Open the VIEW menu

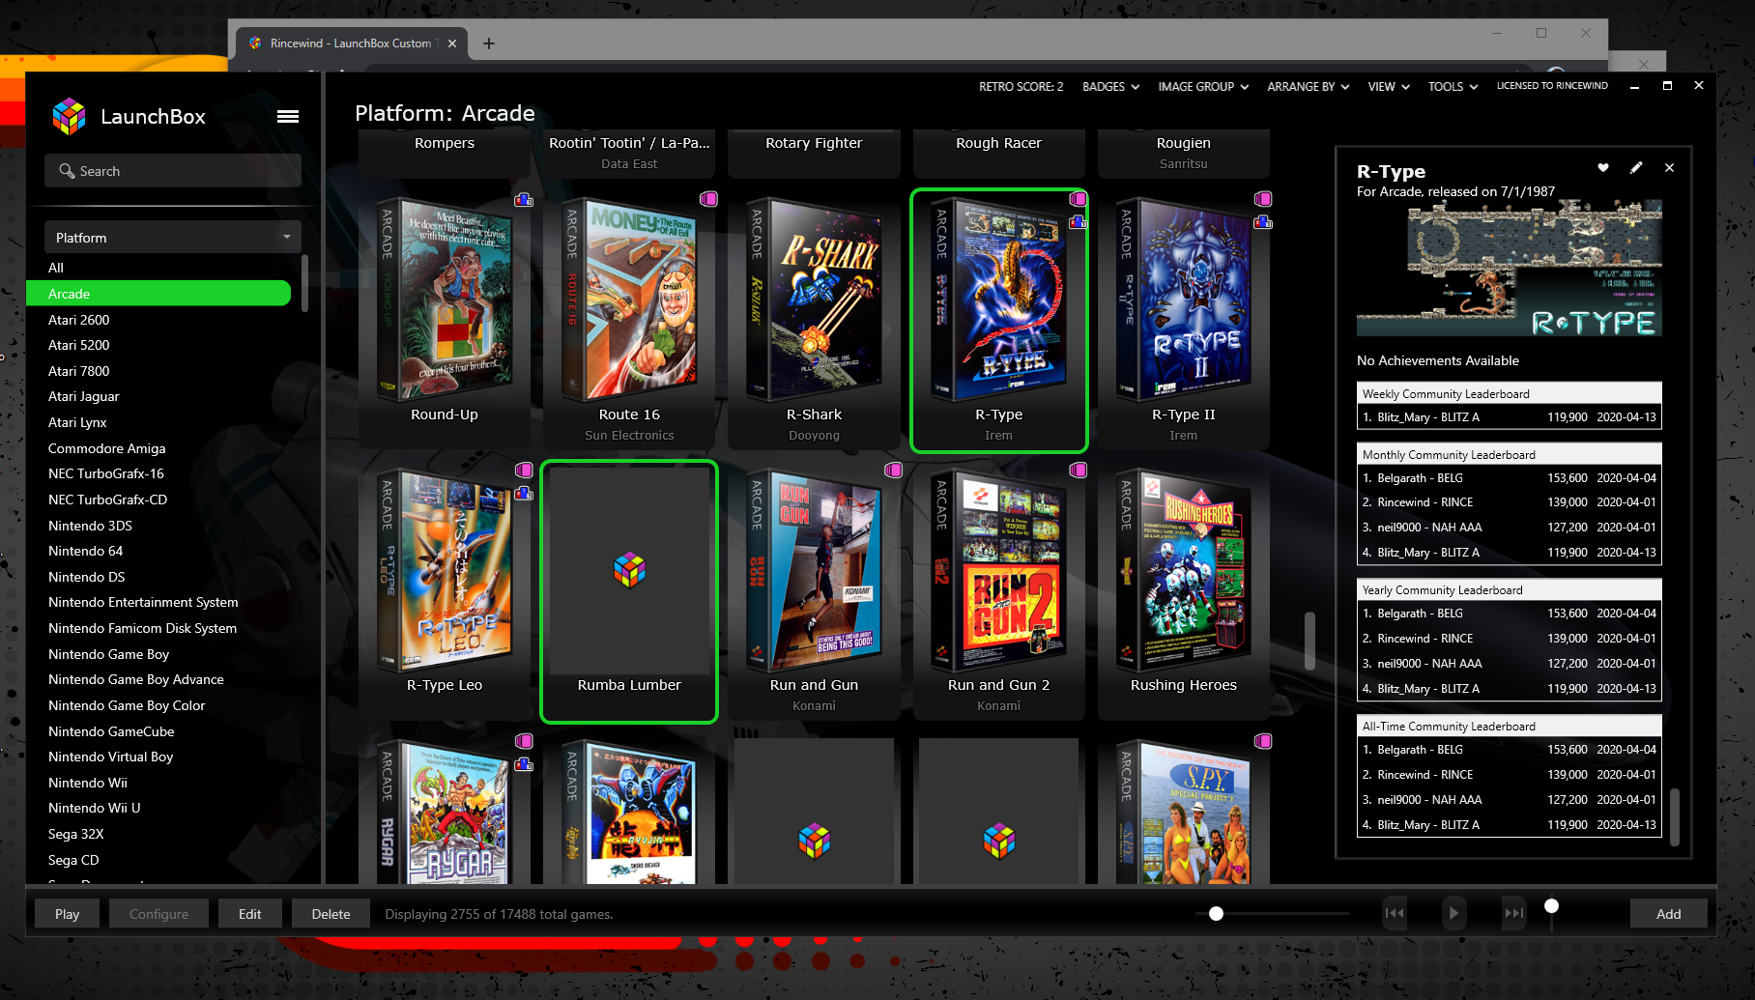click(1389, 87)
